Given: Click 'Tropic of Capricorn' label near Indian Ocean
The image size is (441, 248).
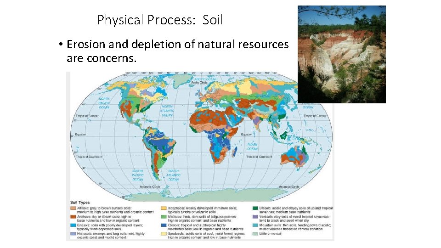Looking at the screenshot, I should 259,157.
